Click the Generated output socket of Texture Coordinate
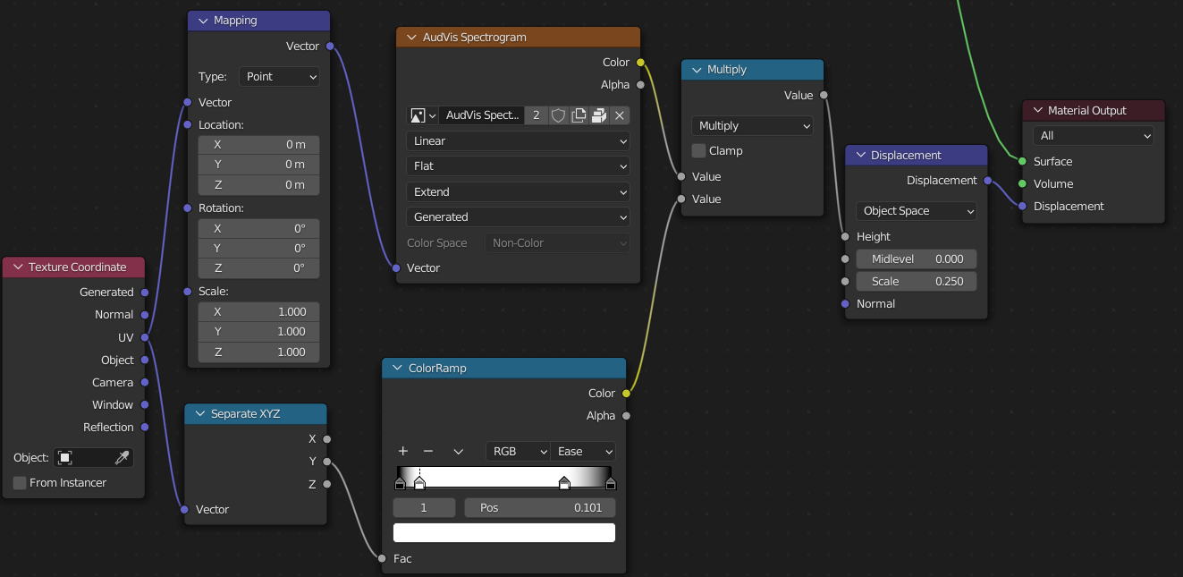This screenshot has height=577, width=1183. point(145,293)
